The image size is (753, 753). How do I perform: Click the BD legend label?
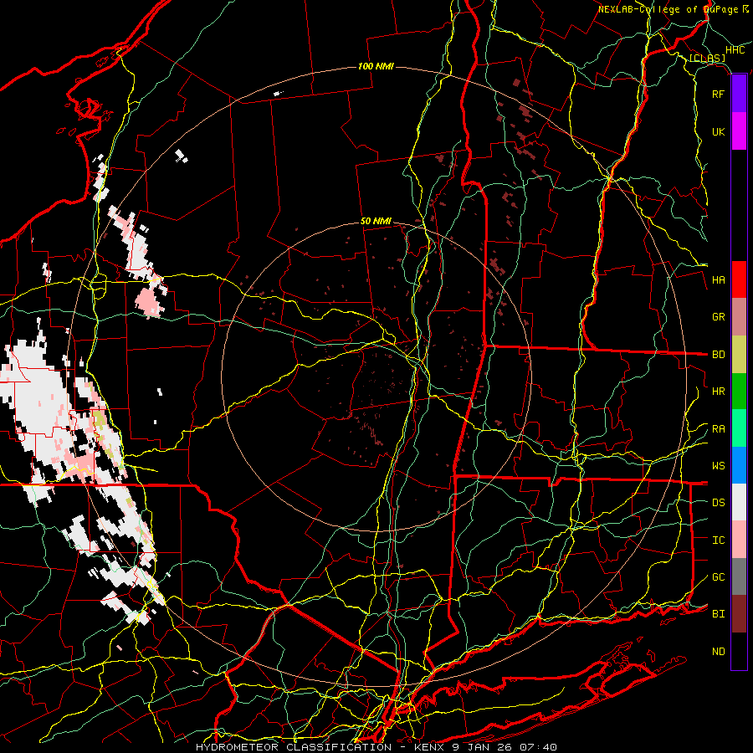pos(718,355)
